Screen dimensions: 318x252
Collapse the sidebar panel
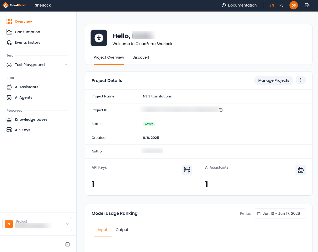[x=68, y=244]
